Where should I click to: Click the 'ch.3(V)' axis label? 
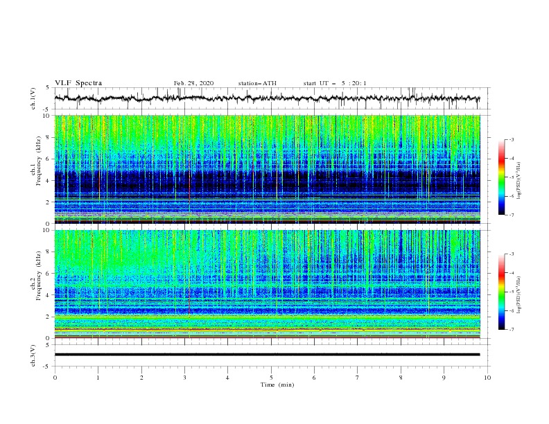33,355
